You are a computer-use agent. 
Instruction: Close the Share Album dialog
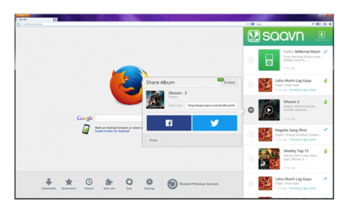153,140
